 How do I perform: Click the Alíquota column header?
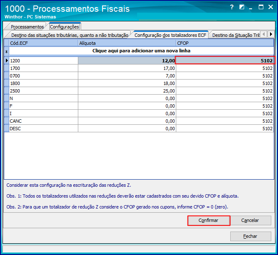[127, 43]
